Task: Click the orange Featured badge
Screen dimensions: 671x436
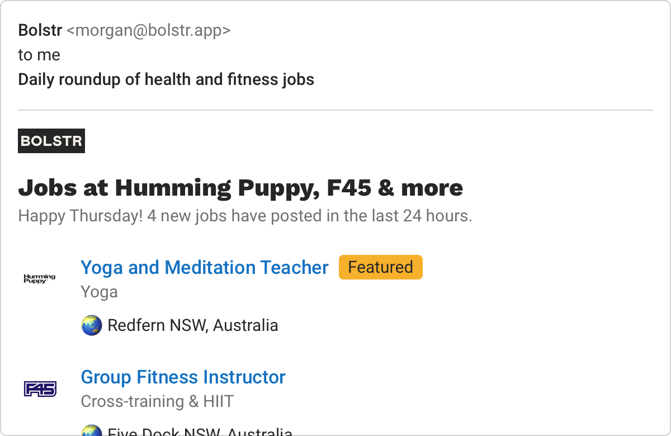Action: tap(381, 267)
